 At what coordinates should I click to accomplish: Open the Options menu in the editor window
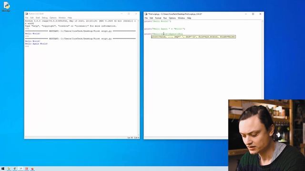[172, 18]
